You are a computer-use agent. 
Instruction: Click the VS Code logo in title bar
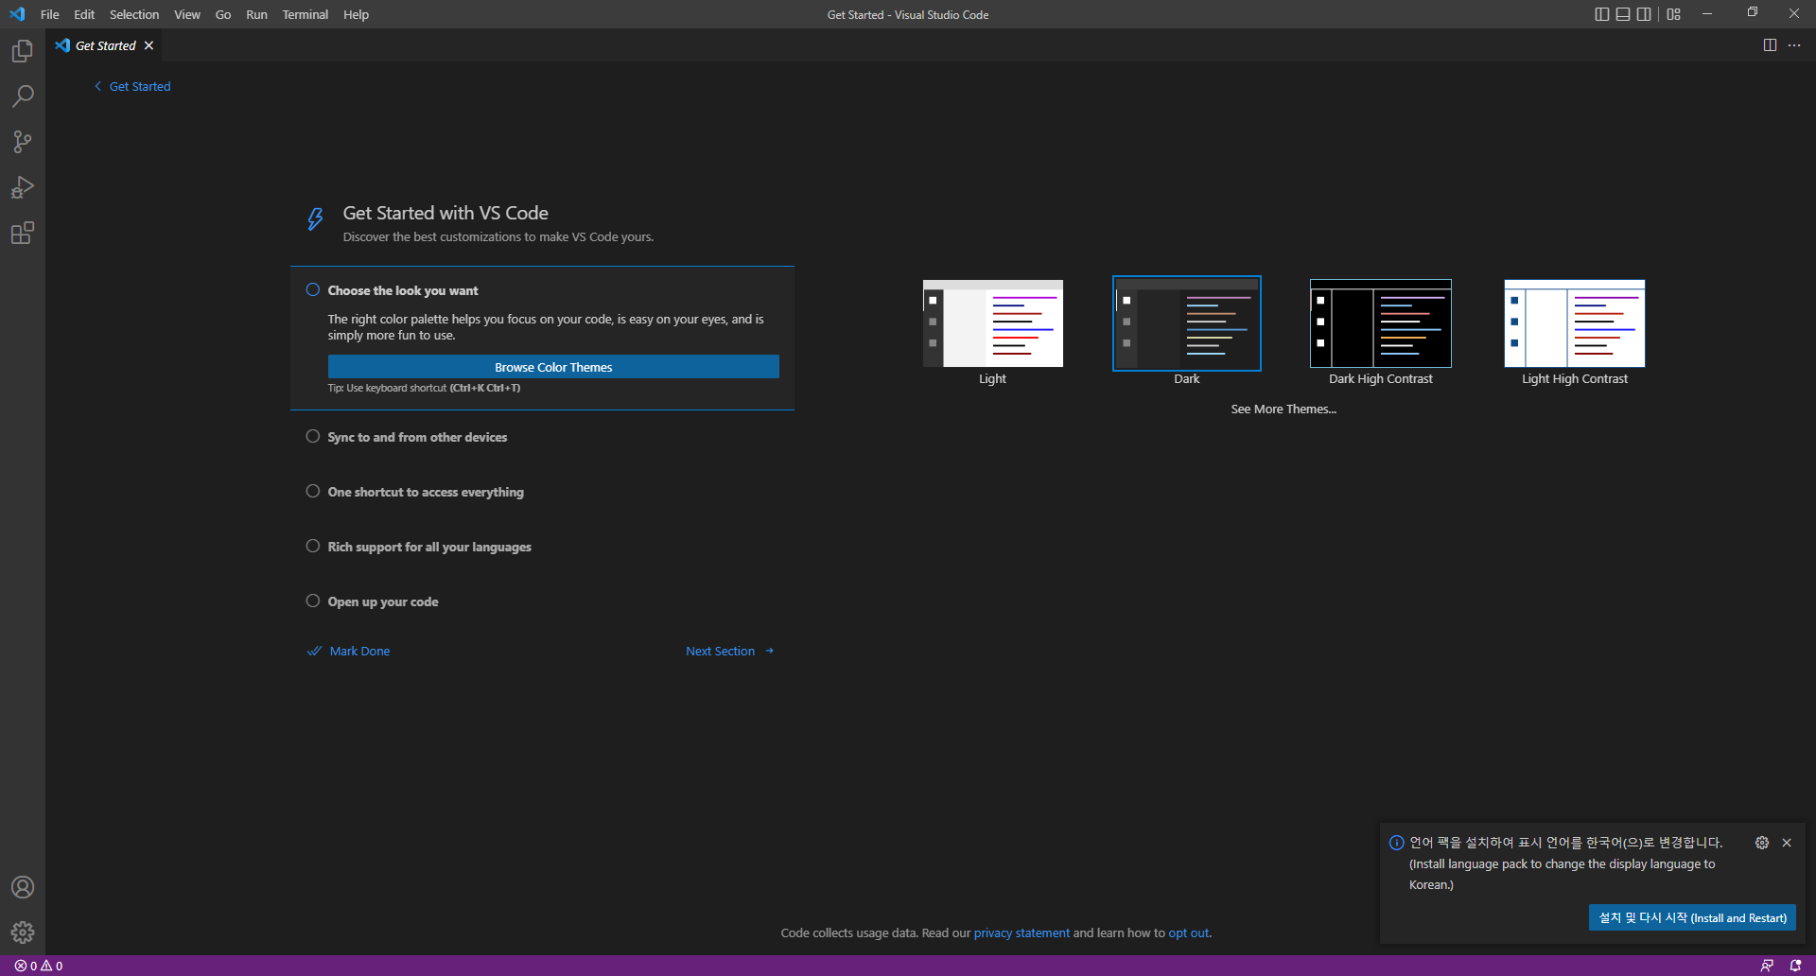(17, 14)
